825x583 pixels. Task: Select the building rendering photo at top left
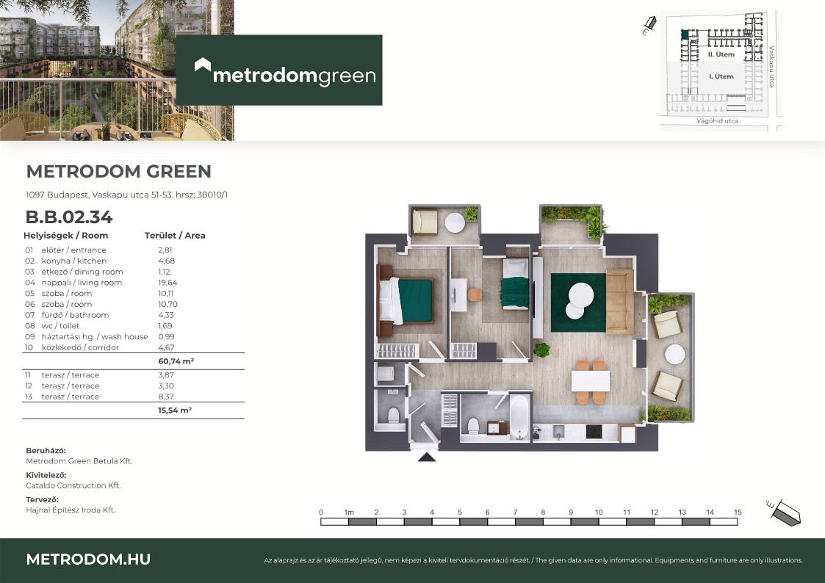(x=117, y=70)
